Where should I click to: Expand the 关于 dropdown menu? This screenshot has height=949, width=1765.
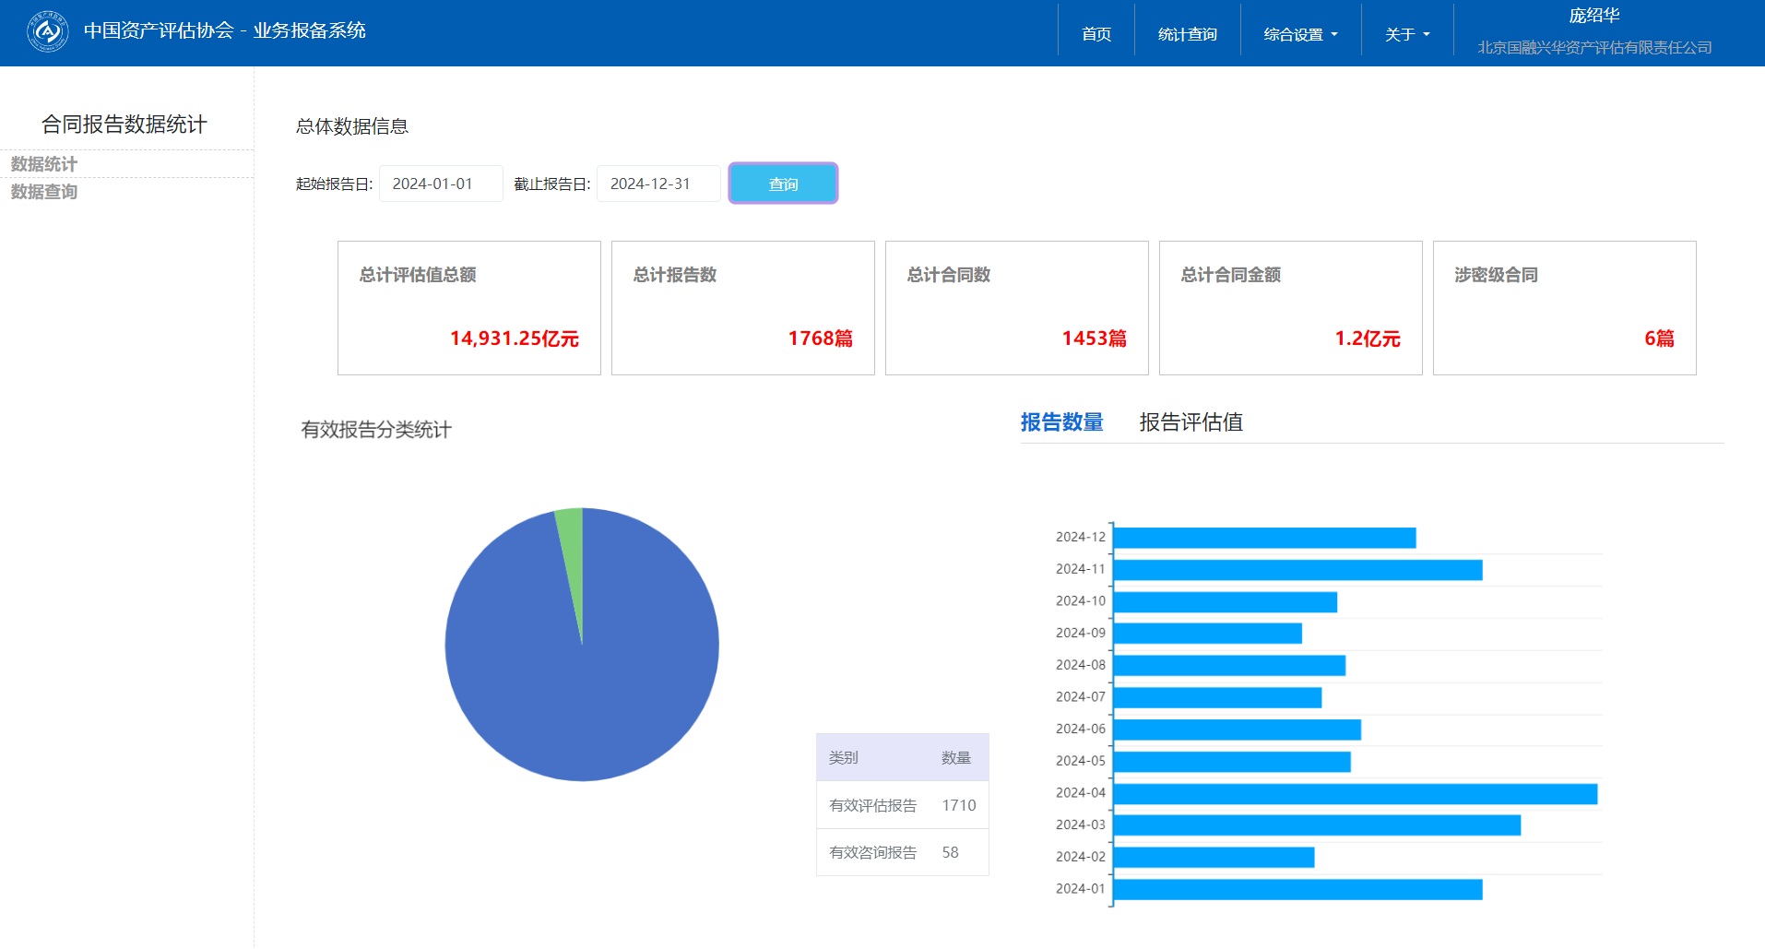tap(1406, 34)
